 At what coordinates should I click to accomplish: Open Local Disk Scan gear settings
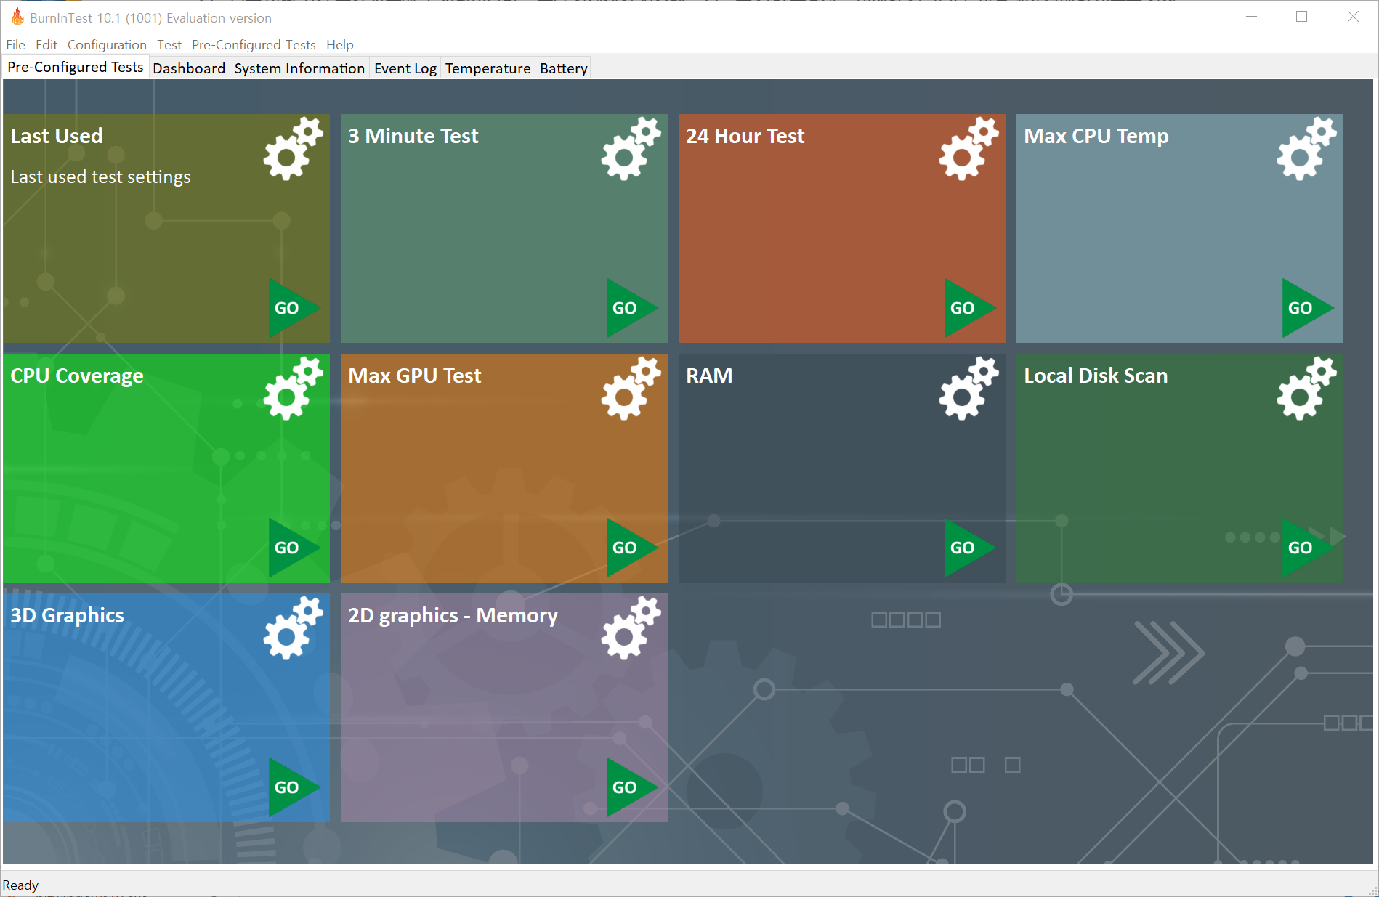[x=1306, y=389]
